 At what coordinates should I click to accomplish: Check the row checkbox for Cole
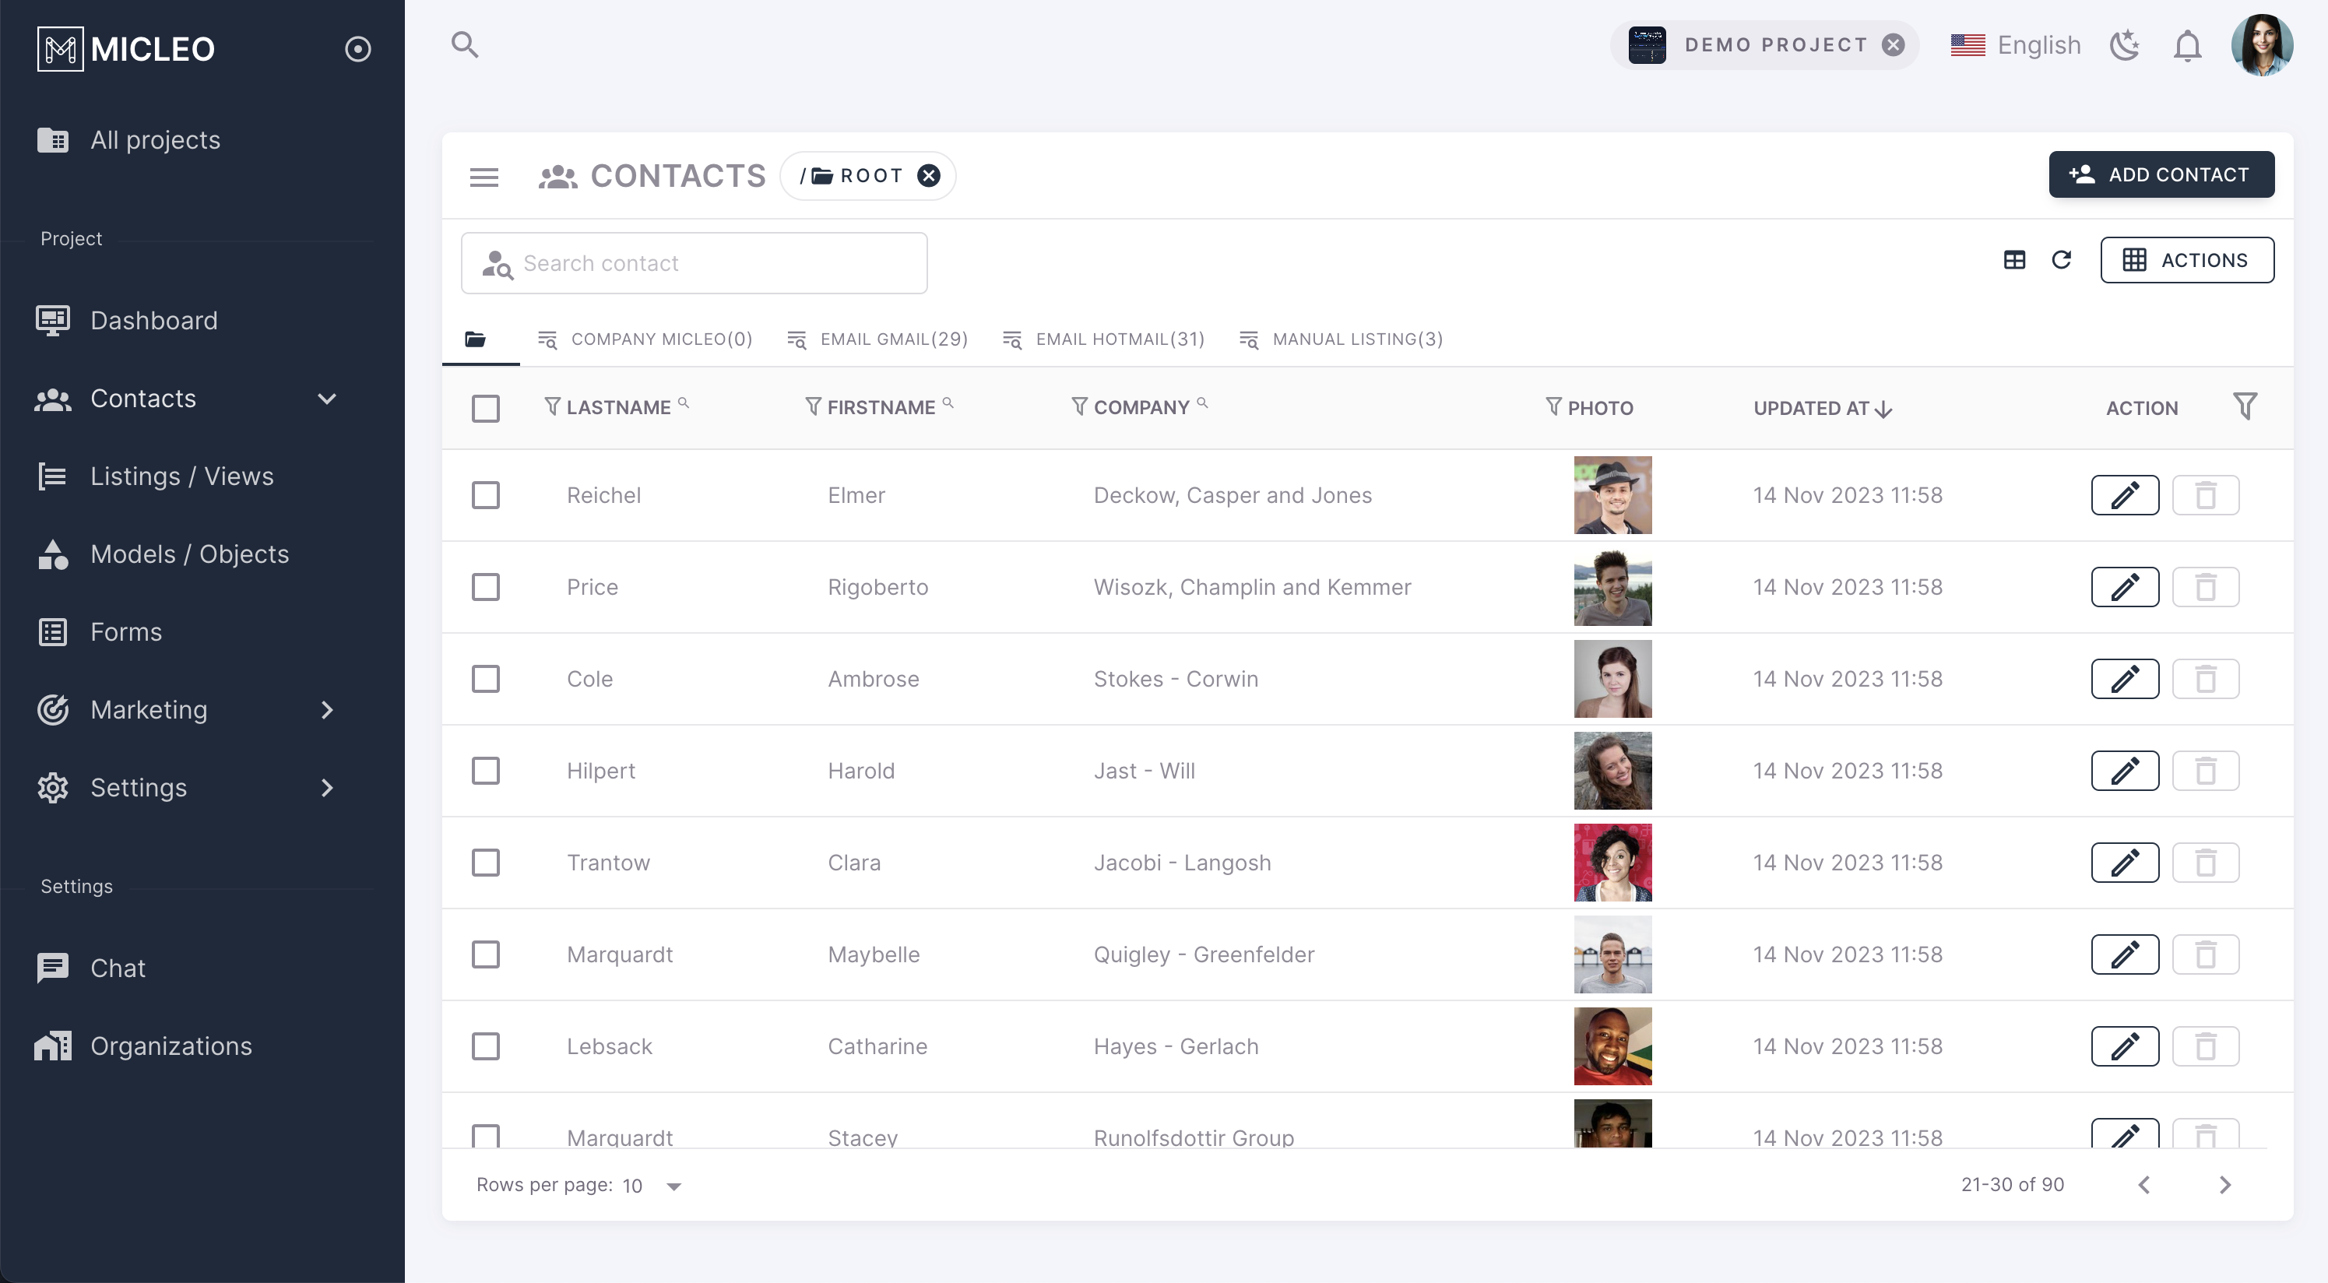tap(485, 679)
